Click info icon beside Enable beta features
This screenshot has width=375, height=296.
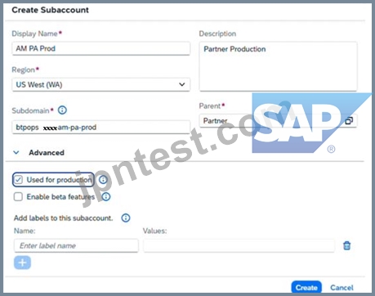(x=106, y=196)
